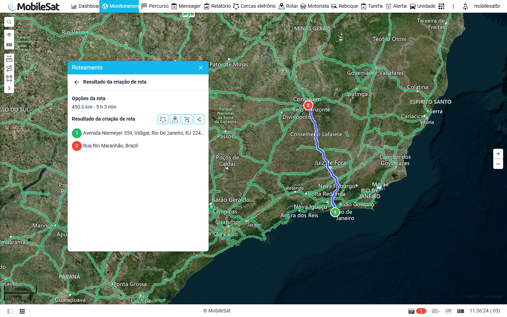Open the apps grid icon in top bar
Viewport: 507px width, 317px height.
pos(441,6)
